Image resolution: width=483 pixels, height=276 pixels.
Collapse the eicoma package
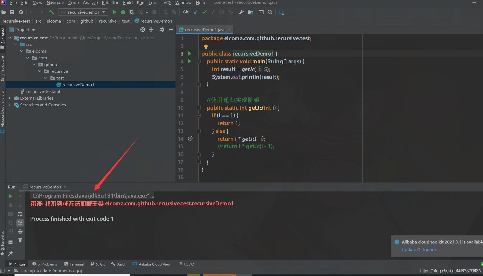(x=22, y=51)
